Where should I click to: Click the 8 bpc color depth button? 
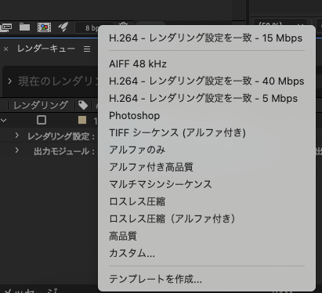92,28
